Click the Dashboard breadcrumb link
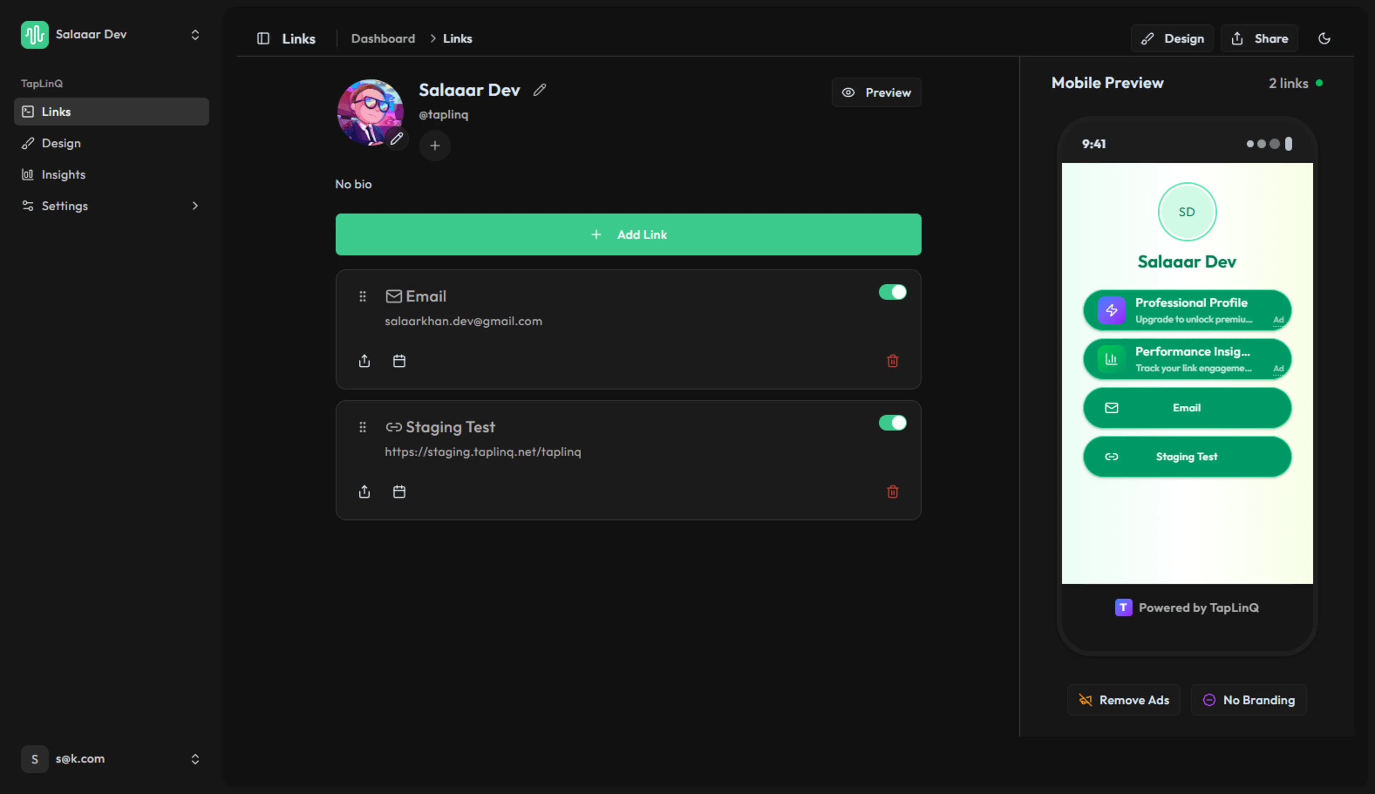Viewport: 1375px width, 794px height. click(x=383, y=38)
